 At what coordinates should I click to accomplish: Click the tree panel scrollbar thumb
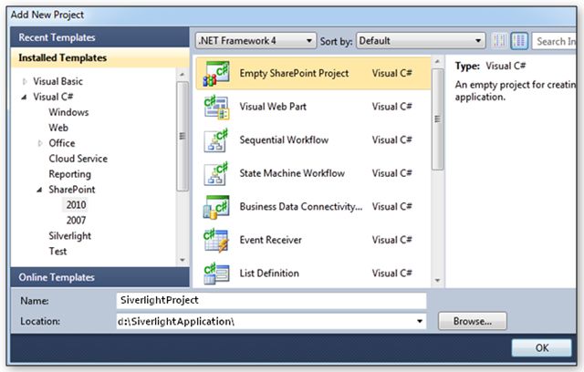coord(182,136)
